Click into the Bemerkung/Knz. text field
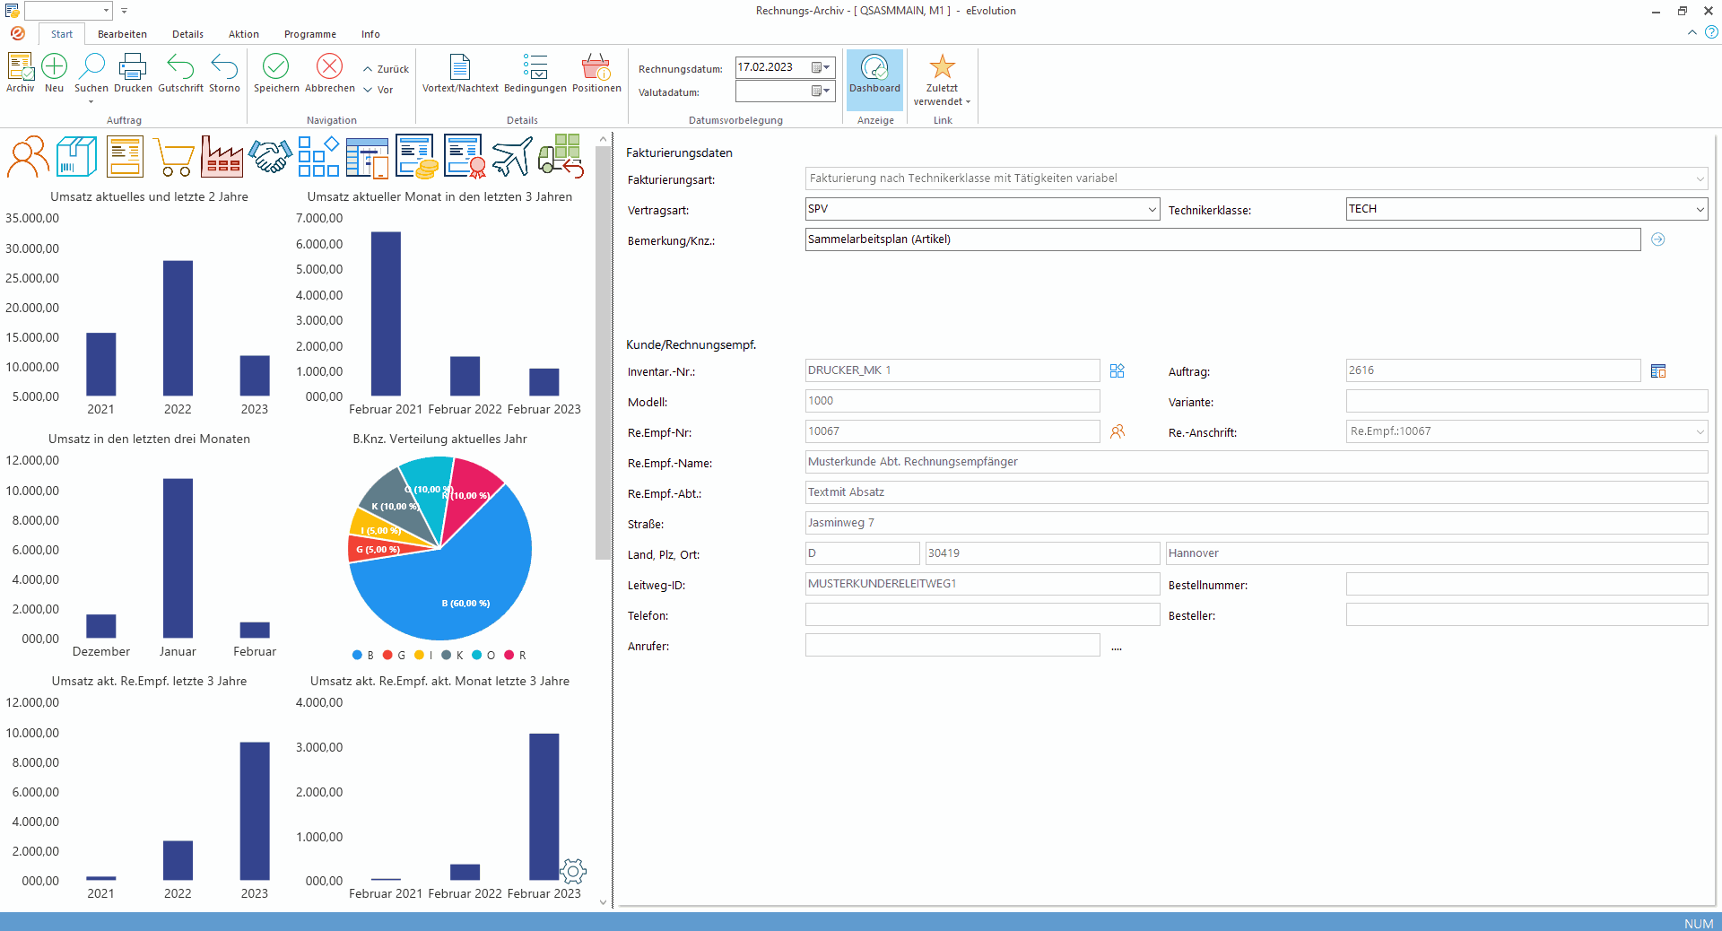Viewport: 1722px width, 931px height. coord(1222,239)
